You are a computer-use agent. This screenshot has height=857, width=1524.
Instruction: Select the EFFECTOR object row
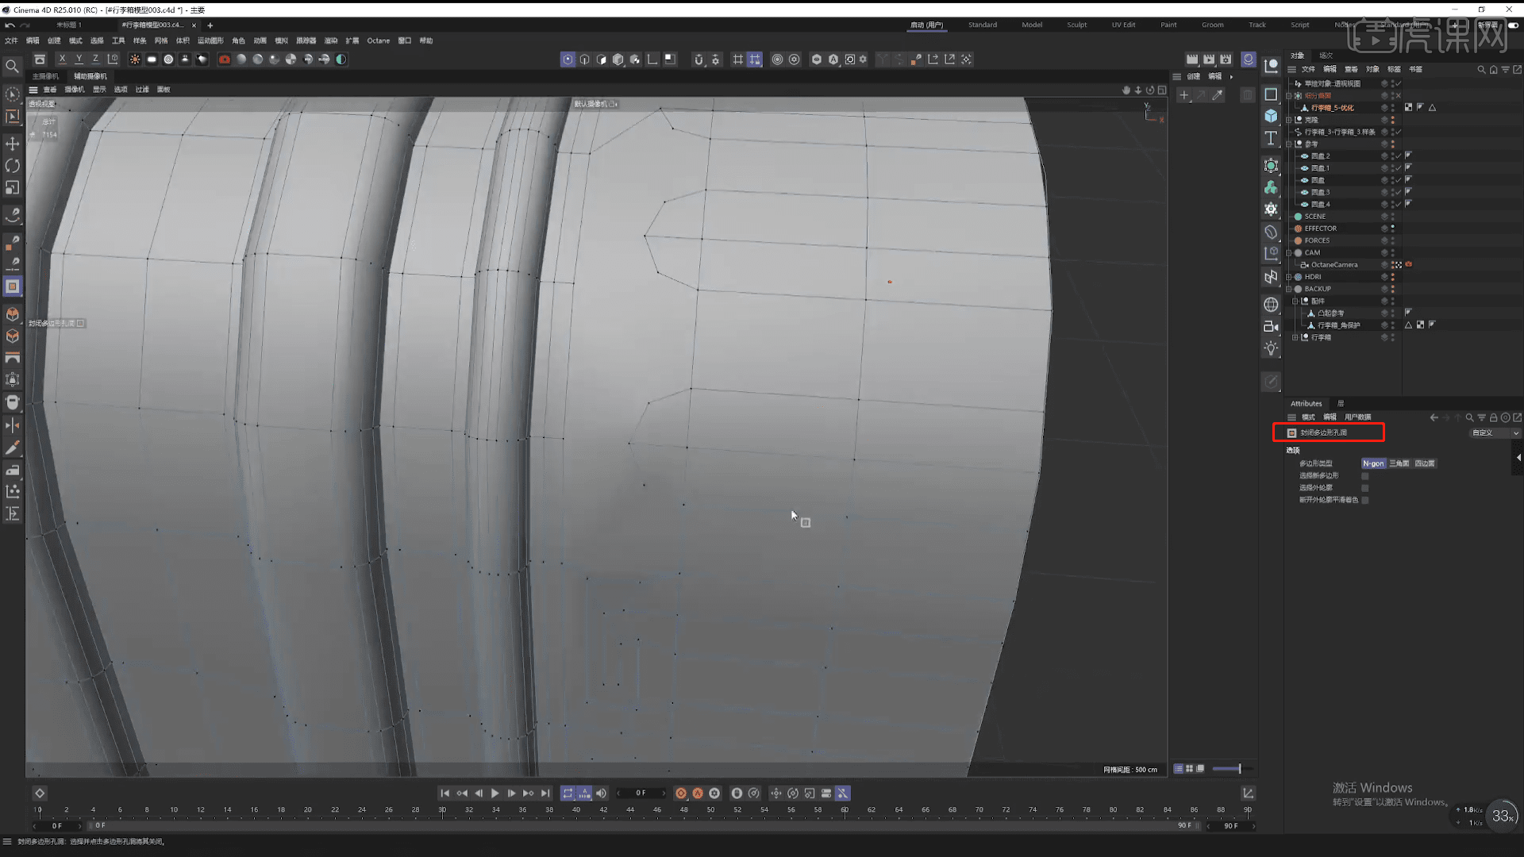tap(1320, 229)
